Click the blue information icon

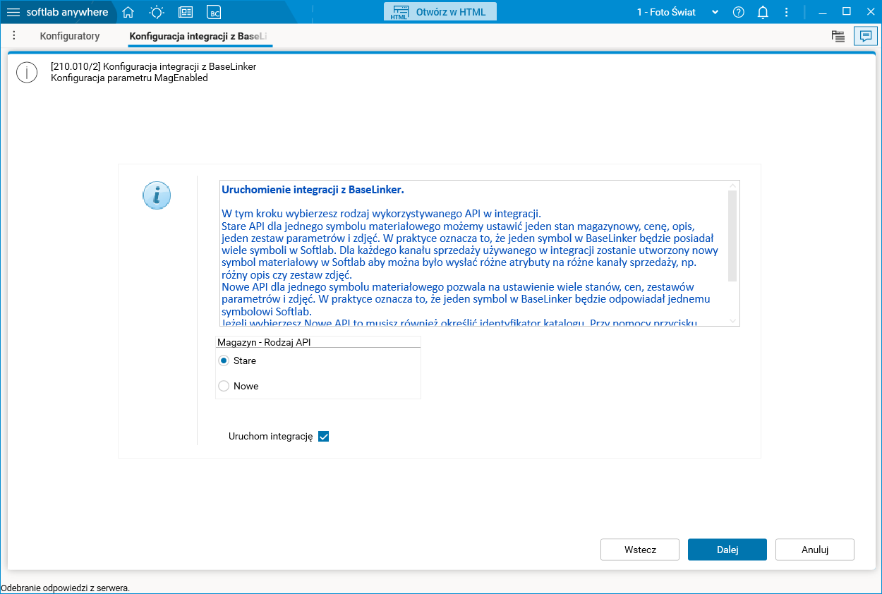click(157, 195)
